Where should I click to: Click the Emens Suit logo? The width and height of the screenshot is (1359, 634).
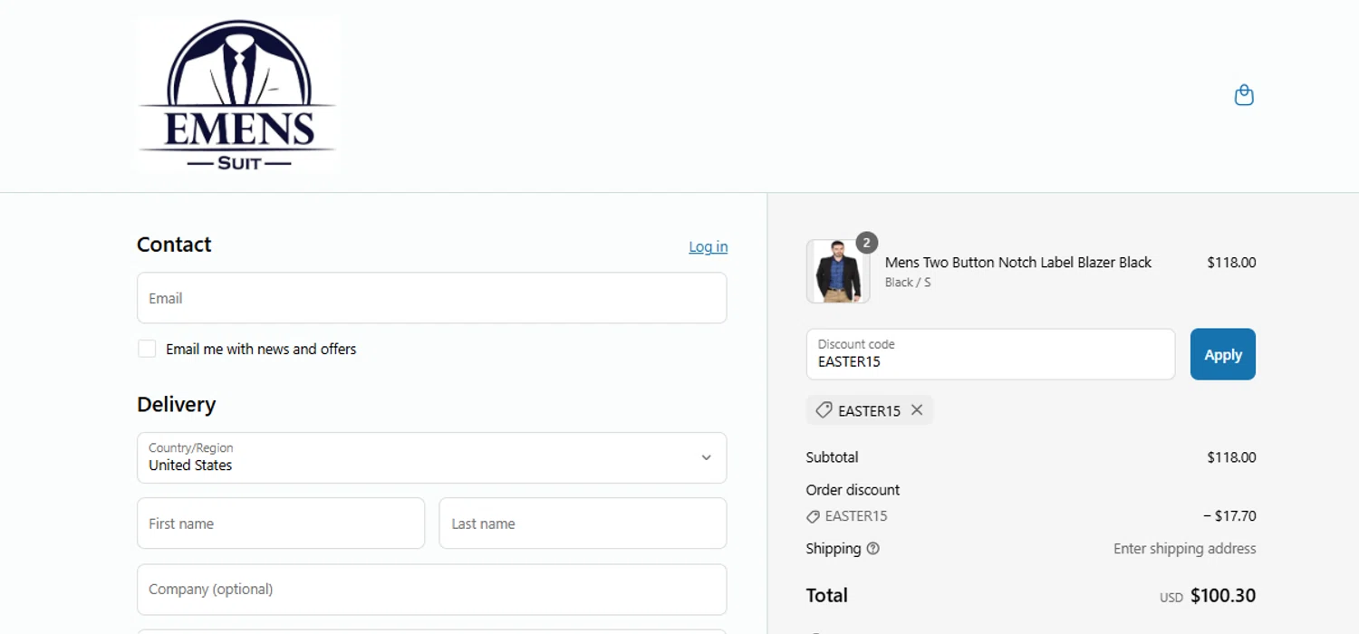(237, 94)
